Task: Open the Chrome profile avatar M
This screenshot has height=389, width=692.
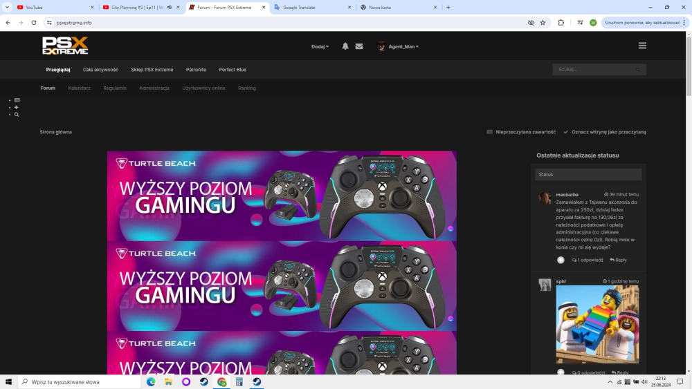Action: click(x=593, y=23)
